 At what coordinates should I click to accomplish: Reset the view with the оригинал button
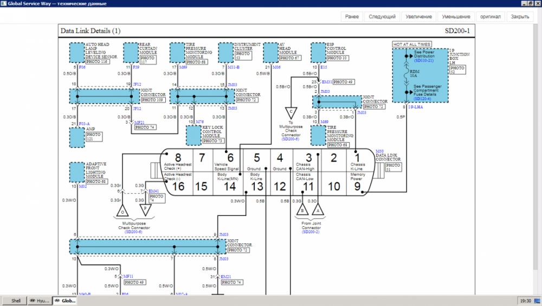point(491,17)
